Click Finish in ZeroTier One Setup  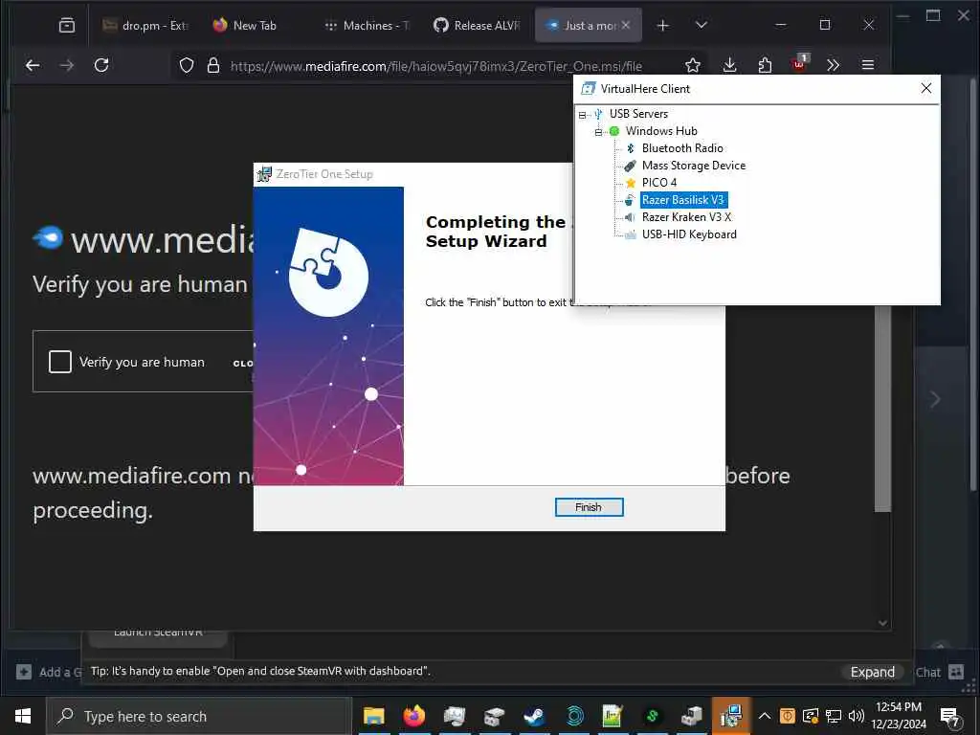(589, 507)
